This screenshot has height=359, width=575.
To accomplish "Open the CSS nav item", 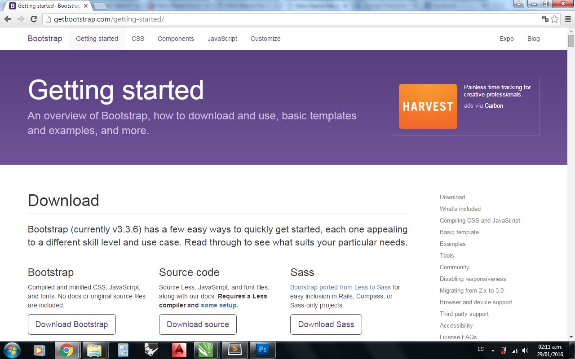I will (x=138, y=39).
